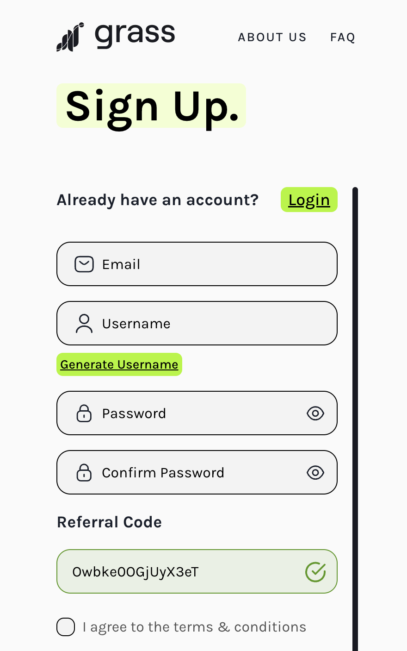Click the person icon in the Username field

[84, 323]
